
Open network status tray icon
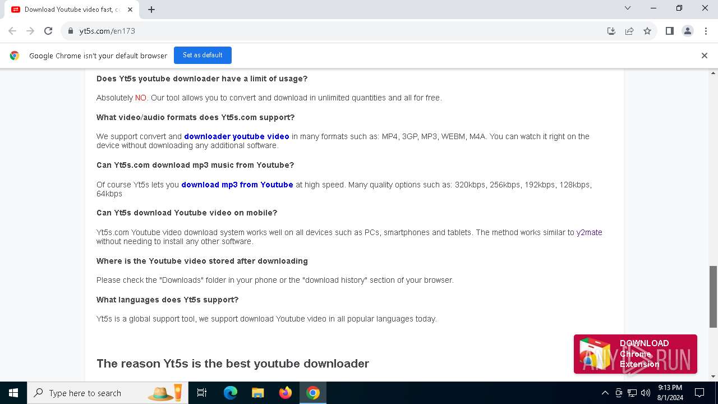point(632,393)
